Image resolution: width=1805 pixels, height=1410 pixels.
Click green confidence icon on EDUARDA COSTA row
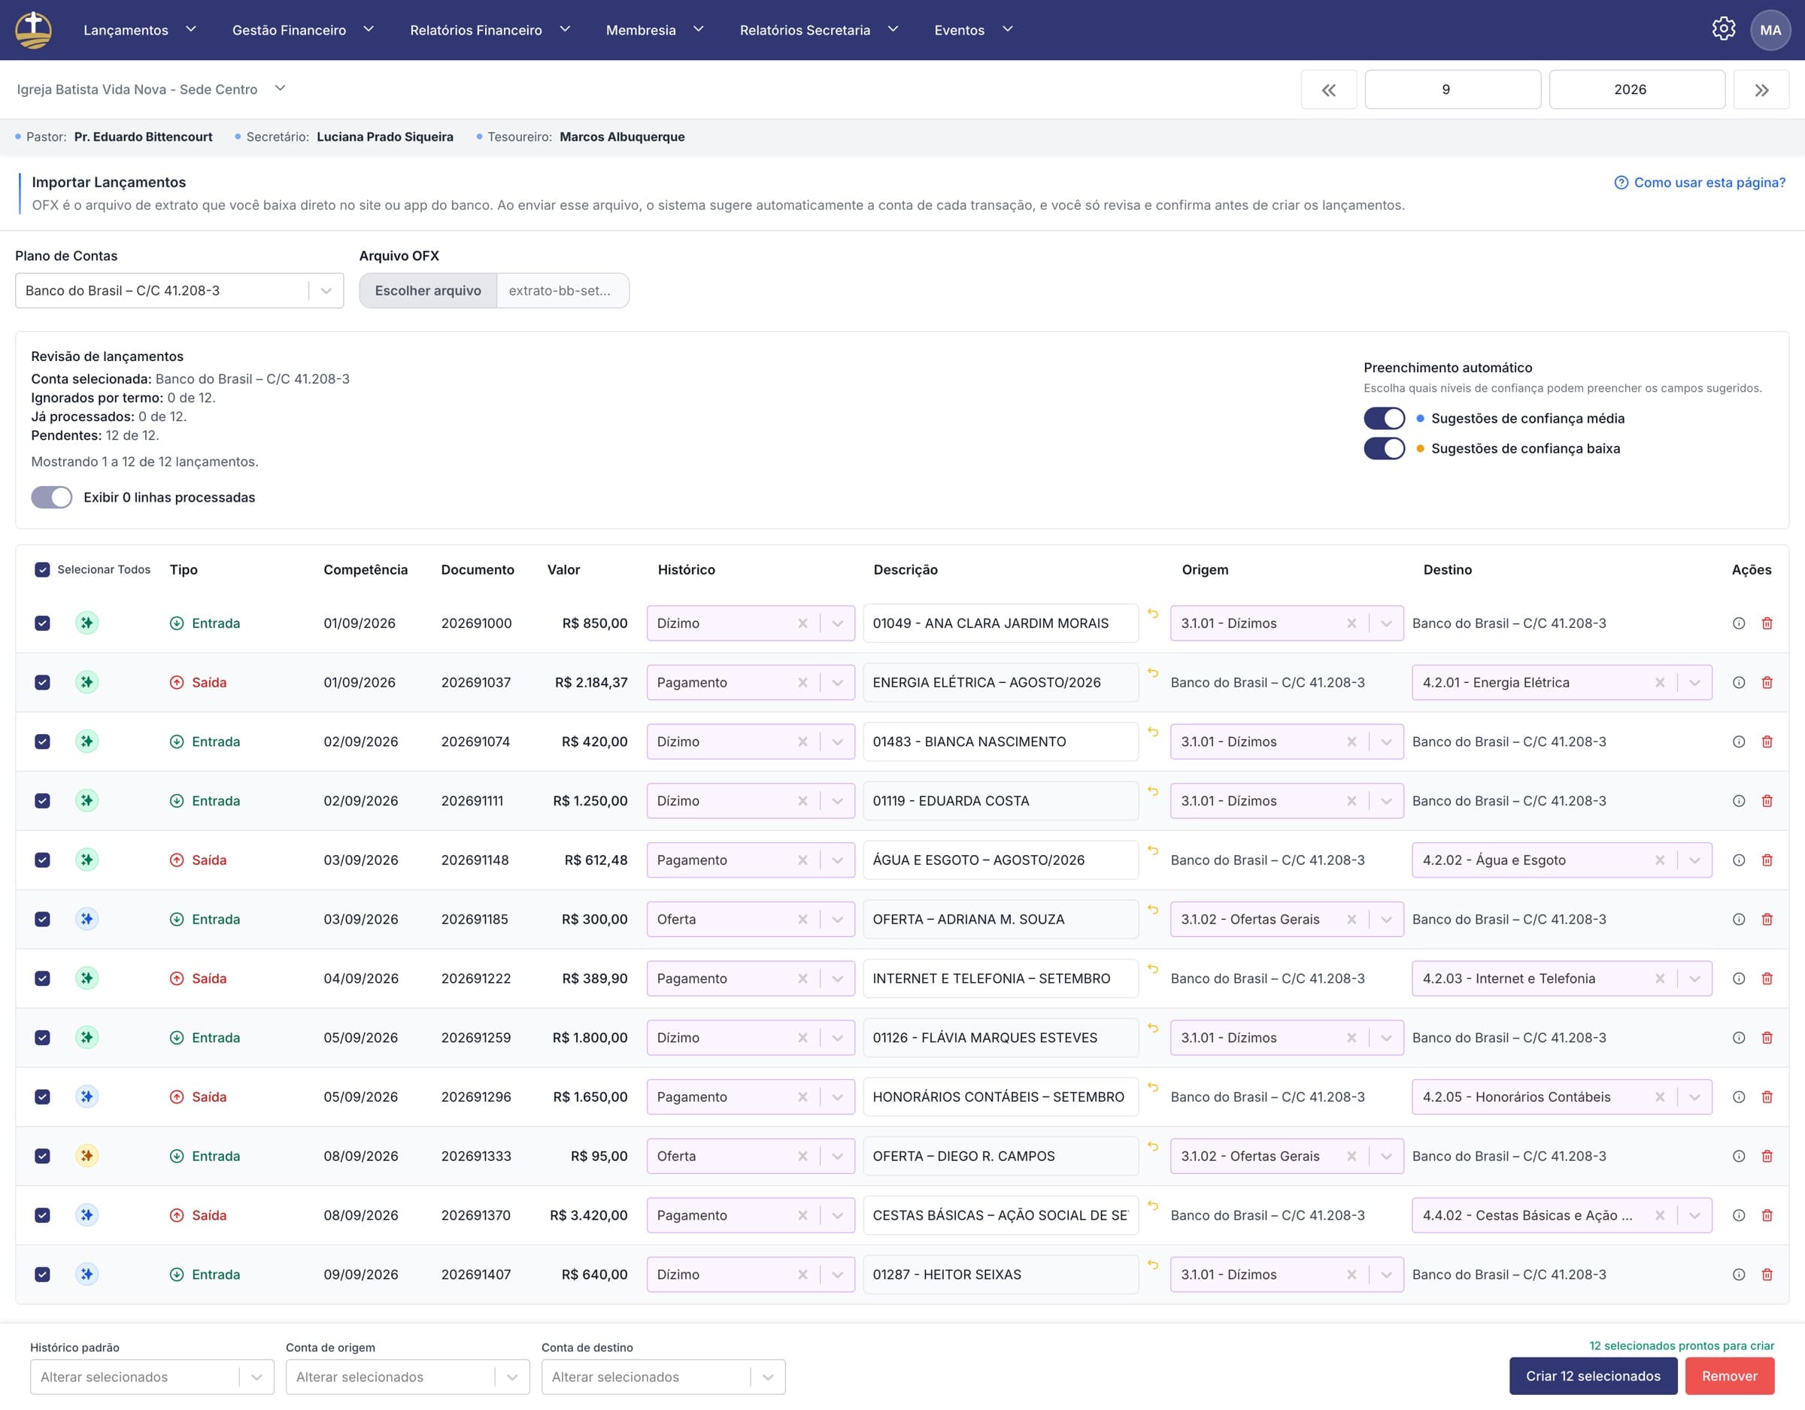click(x=86, y=800)
